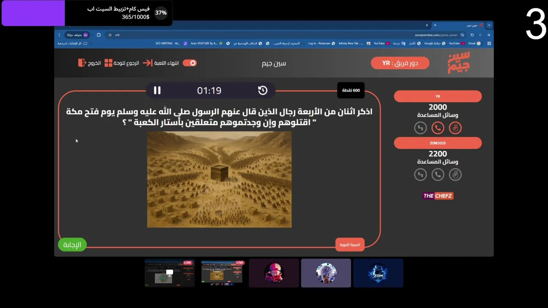The width and height of the screenshot is (548, 308).
Task: Click the Kaaba question image
Action: point(219,180)
